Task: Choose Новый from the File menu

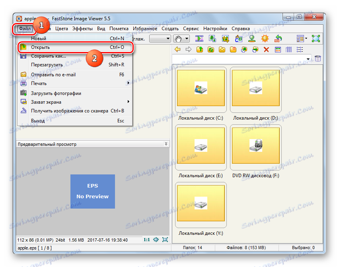Action: coord(75,39)
